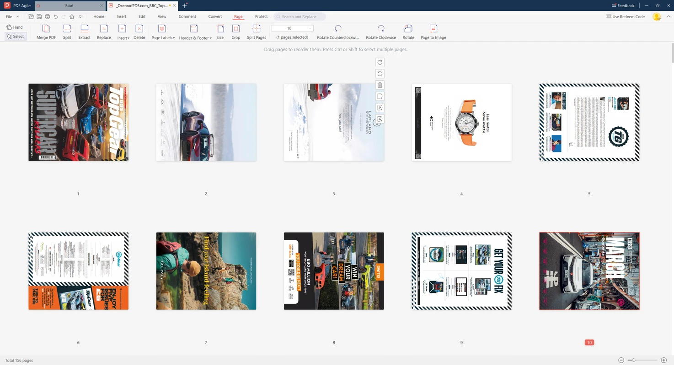Select page 8 Win Your Dream Car thumbnail

(x=334, y=271)
